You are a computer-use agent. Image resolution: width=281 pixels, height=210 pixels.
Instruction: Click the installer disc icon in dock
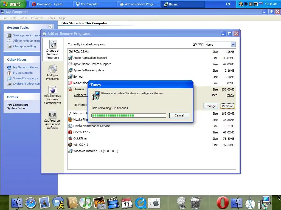(x=264, y=203)
